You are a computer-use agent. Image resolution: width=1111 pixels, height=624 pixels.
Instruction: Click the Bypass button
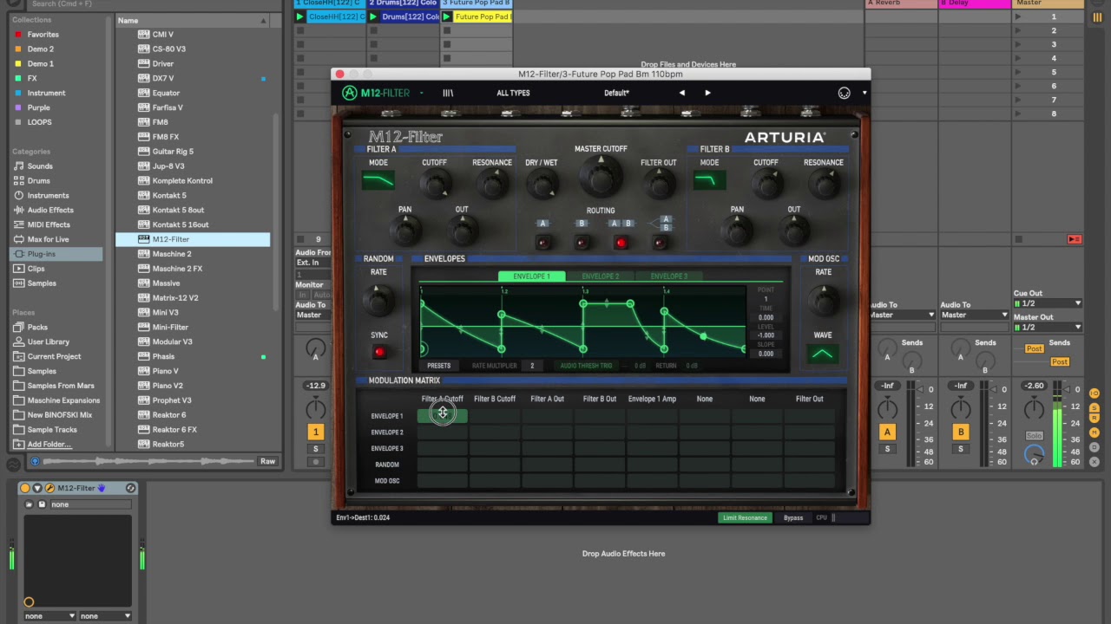pos(793,517)
